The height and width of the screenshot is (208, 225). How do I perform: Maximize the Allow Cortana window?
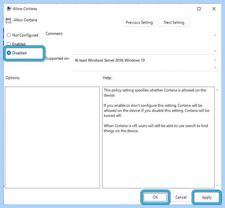click(199, 9)
